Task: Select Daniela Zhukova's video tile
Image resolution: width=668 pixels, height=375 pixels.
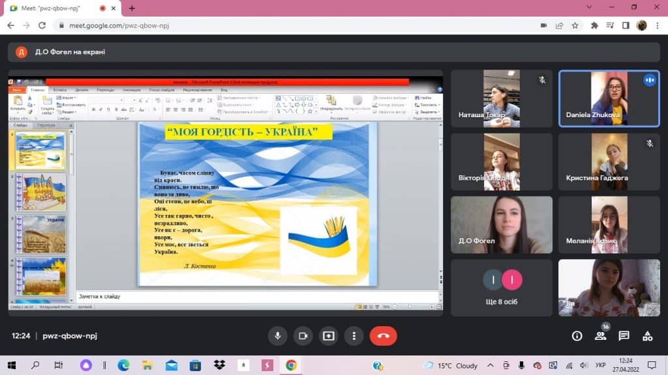Action: pyautogui.click(x=609, y=98)
